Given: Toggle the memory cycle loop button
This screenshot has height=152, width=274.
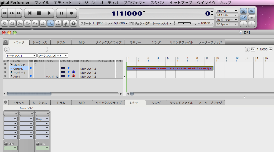Looking at the screenshot, I should 20,23.
